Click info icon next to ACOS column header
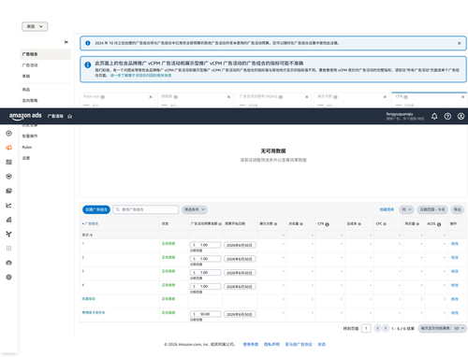The height and width of the screenshot is (357, 468). pyautogui.click(x=439, y=224)
